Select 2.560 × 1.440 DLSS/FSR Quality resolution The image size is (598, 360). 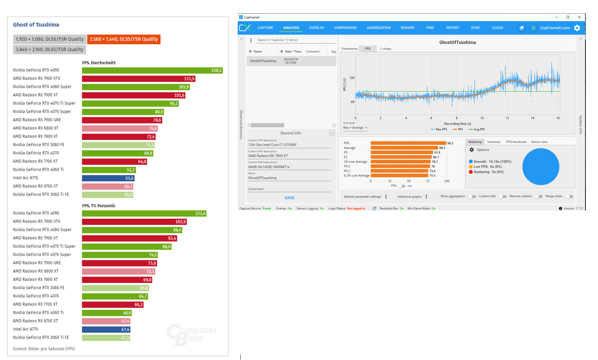click(x=124, y=39)
